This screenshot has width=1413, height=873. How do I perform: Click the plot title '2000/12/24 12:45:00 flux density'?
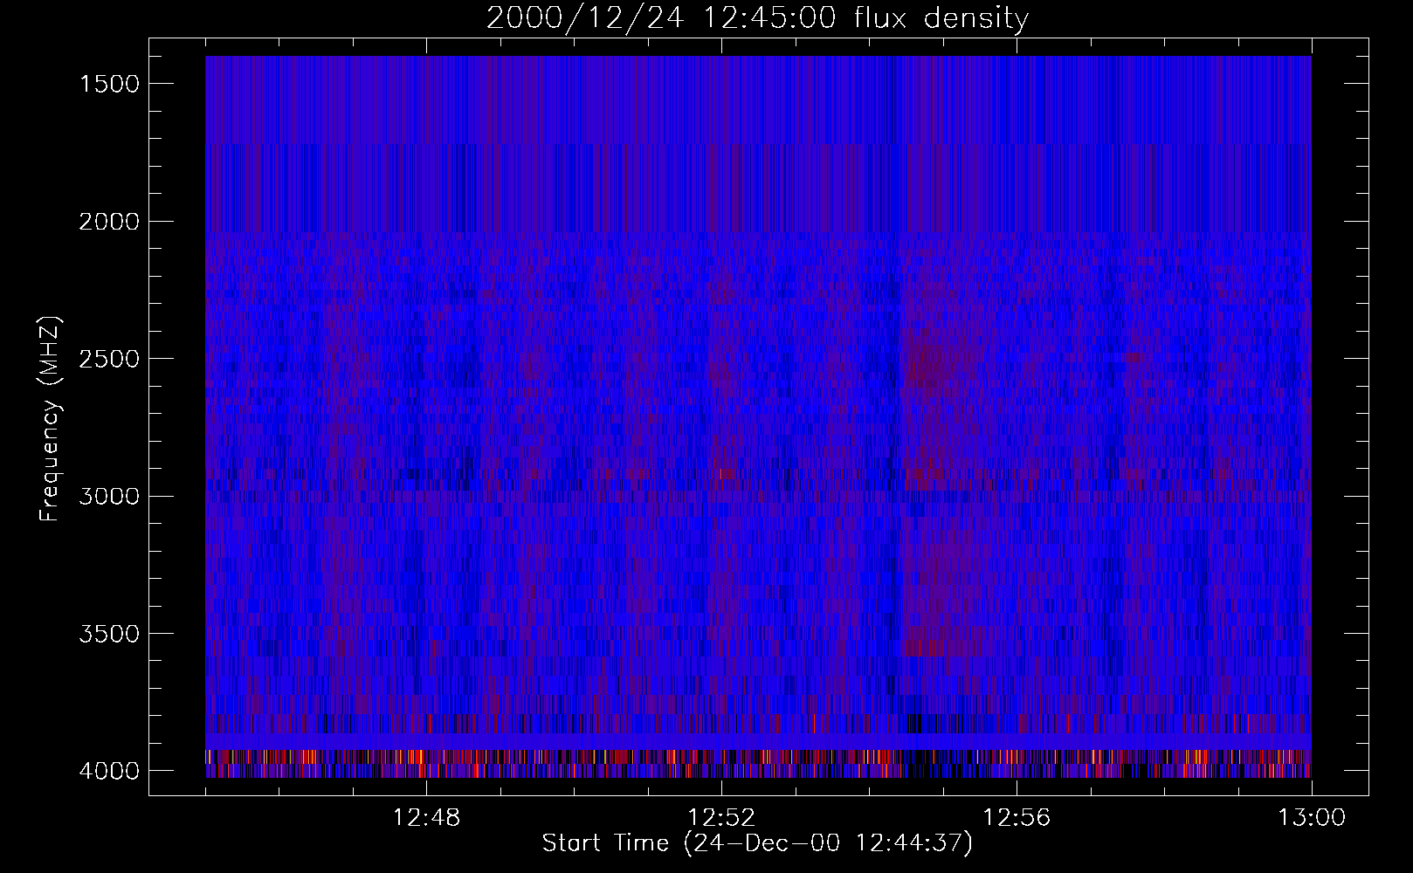click(757, 17)
